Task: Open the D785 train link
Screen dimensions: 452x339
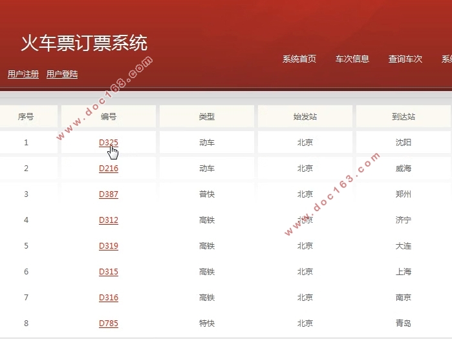Action: tap(109, 324)
